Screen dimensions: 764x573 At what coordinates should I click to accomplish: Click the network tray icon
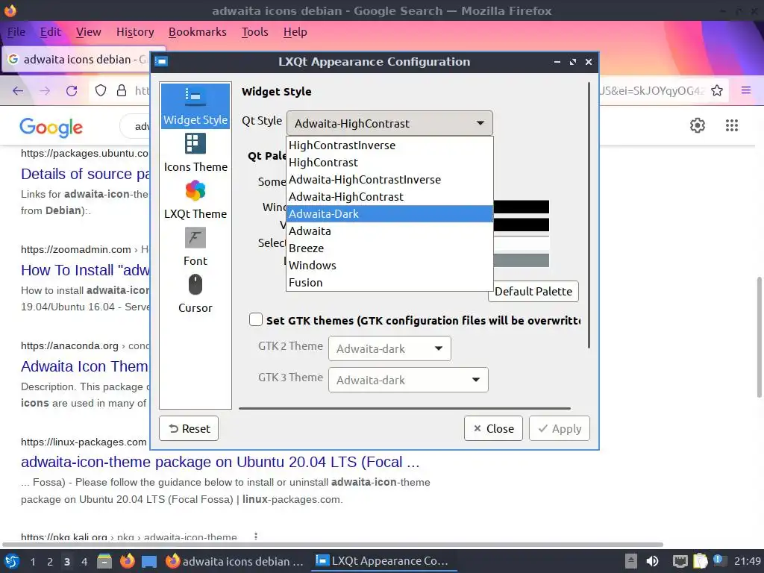[x=680, y=561]
